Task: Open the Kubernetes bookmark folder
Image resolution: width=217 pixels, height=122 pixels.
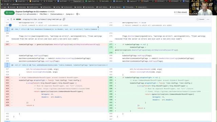Action: (21, 7)
